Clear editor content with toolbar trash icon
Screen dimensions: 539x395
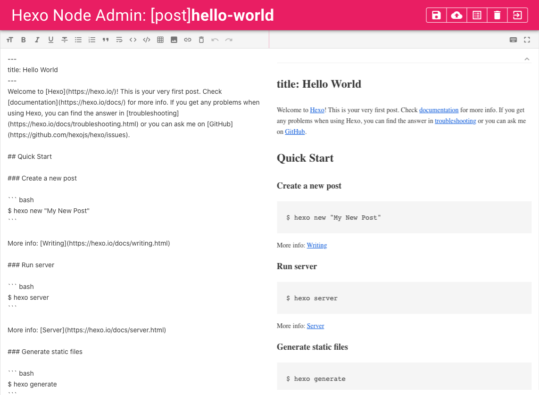pos(201,40)
